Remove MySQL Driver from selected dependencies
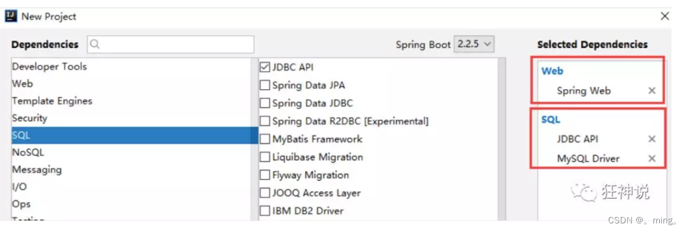 (x=652, y=158)
